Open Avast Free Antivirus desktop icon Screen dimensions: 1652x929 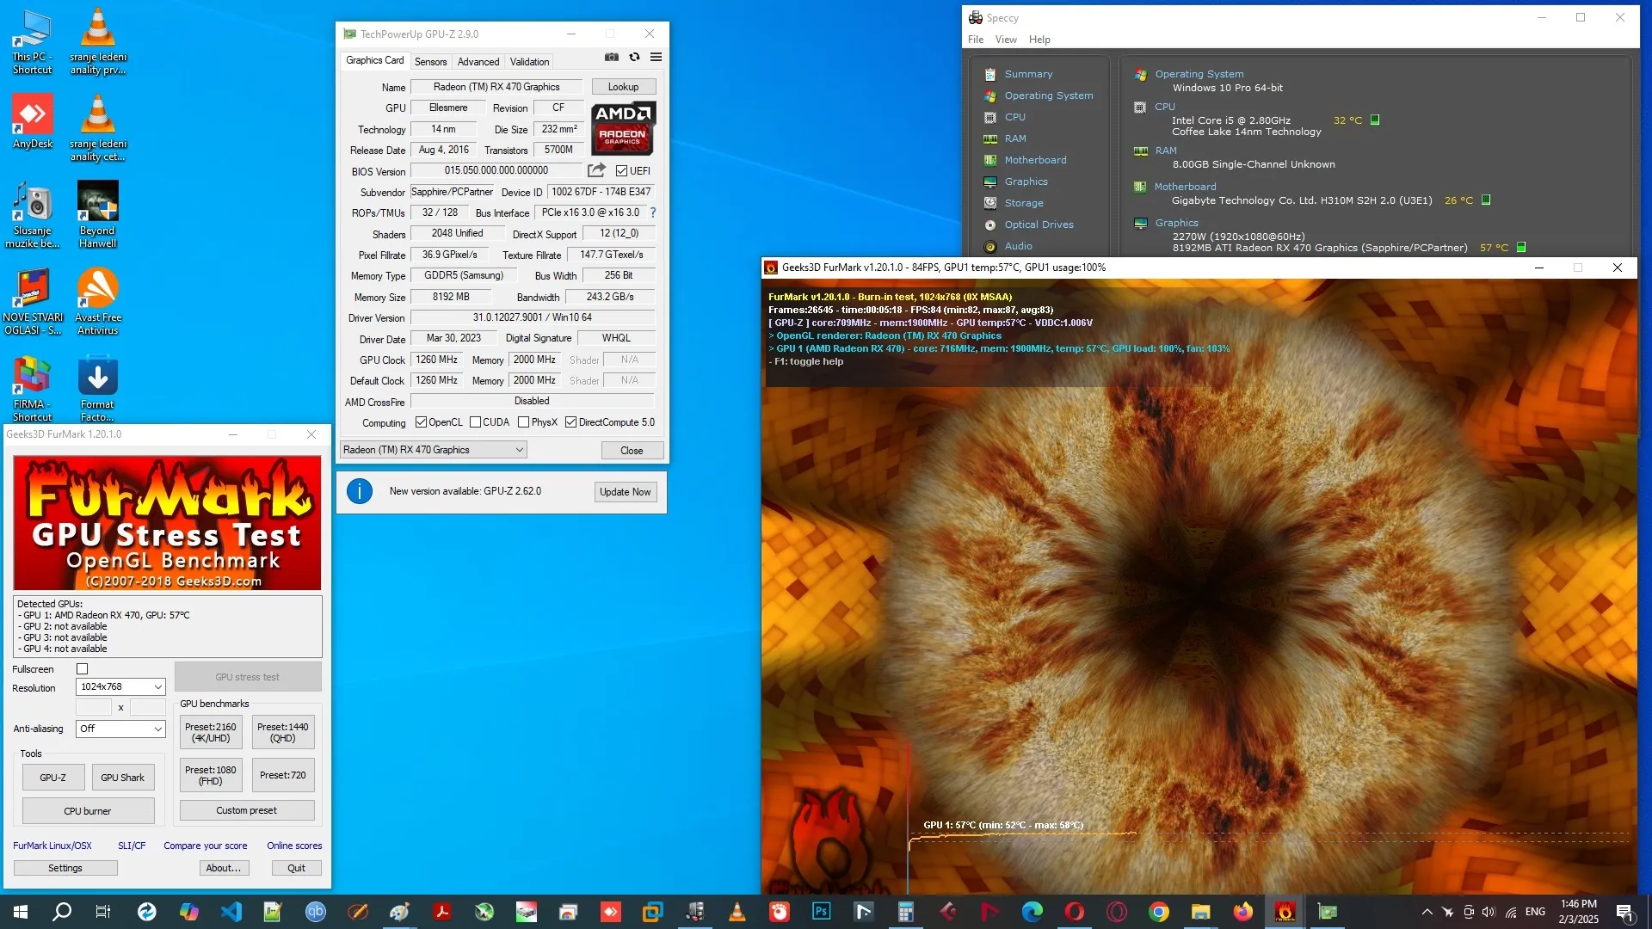98,301
